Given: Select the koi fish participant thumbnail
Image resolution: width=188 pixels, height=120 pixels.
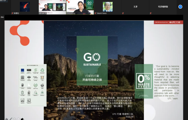Looking at the screenshot, I should 25,7.
